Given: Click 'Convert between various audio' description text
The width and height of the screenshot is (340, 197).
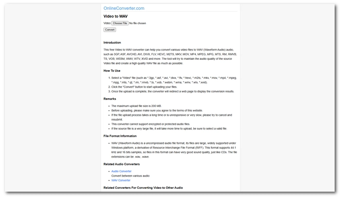Looking at the screenshot, I should click(x=130, y=176).
